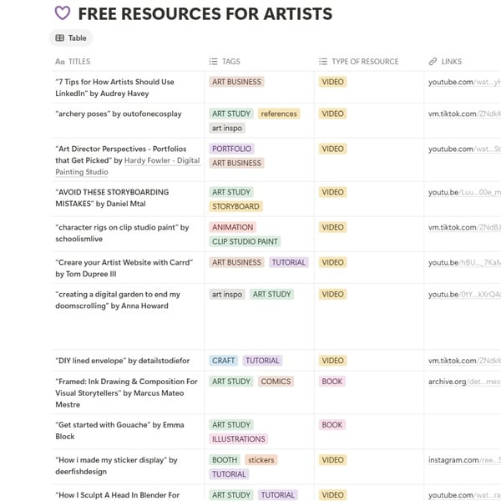Image resolution: width=501 pixels, height=501 pixels.
Task: Open "creating a digital garden" by Anna Howard title
Action: click(x=118, y=301)
